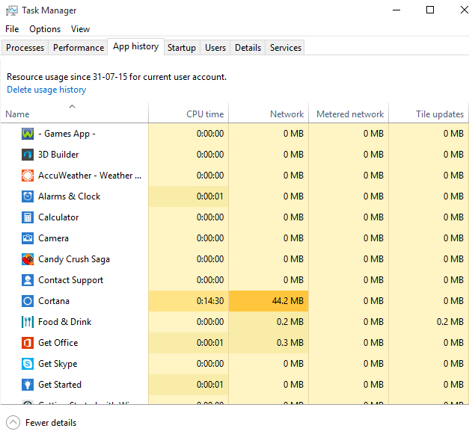Click Food & Drink's 0.2 MB network value

(289, 322)
